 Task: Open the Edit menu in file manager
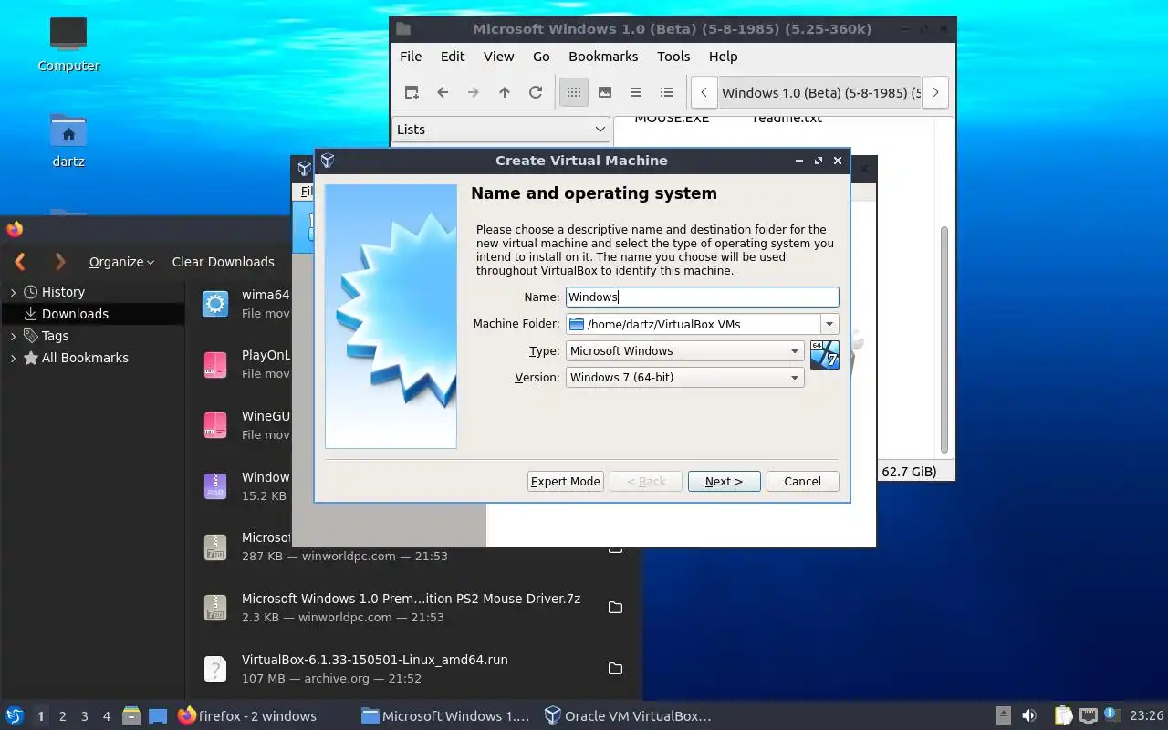pos(453,57)
